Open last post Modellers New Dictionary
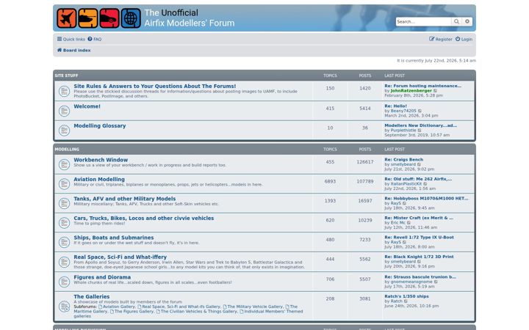Viewport: 529px width, 330px height. (x=421, y=125)
